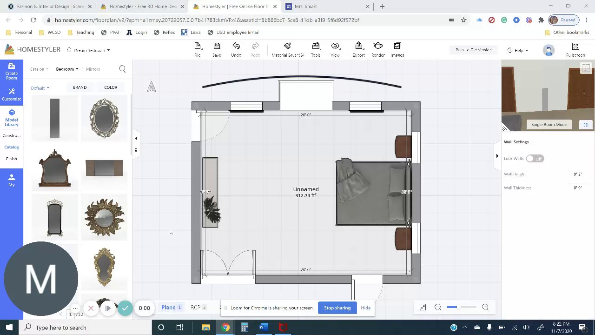Viewport: 595px width, 335px height.
Task: Expand the Bedroom category dropdown
Action: tap(67, 69)
